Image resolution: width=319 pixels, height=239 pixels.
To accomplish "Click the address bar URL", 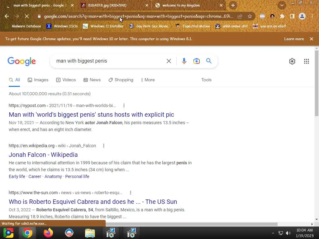I will click(139, 16).
